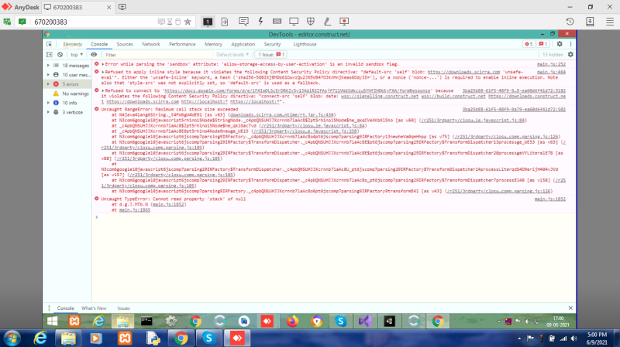Open console settings gear near 13 hidden
Screen dimensions: 620x347
pos(570,54)
